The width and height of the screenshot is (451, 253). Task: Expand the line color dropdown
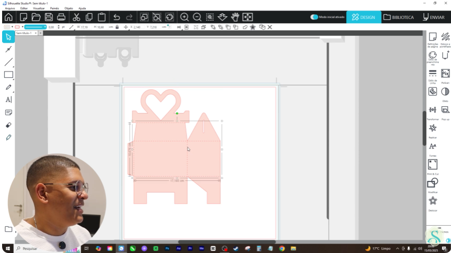pos(23,27)
